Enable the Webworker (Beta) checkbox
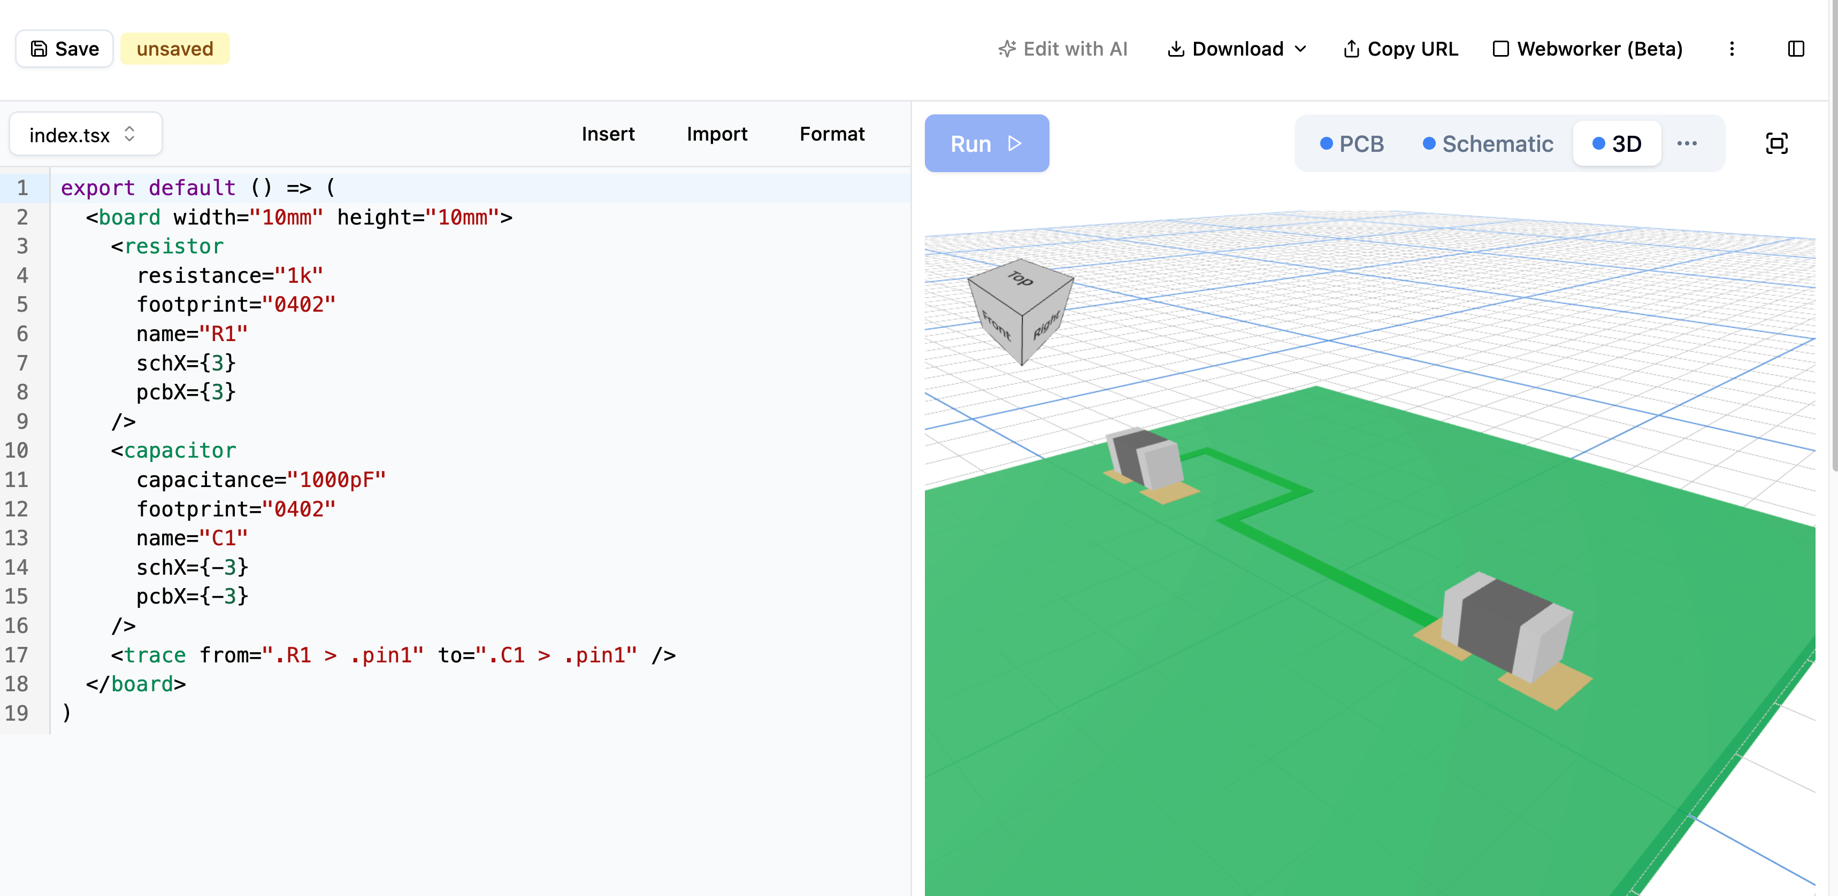The image size is (1838, 896). [1500, 49]
